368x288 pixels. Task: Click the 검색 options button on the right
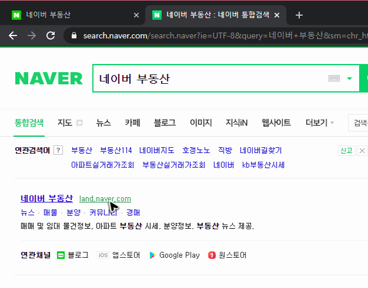coord(358,123)
